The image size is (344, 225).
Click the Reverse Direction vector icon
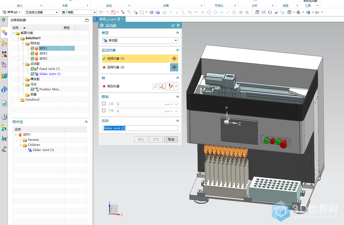tap(156, 86)
